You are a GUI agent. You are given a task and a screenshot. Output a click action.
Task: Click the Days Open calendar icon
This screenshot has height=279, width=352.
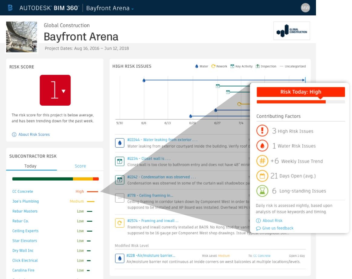(x=262, y=176)
